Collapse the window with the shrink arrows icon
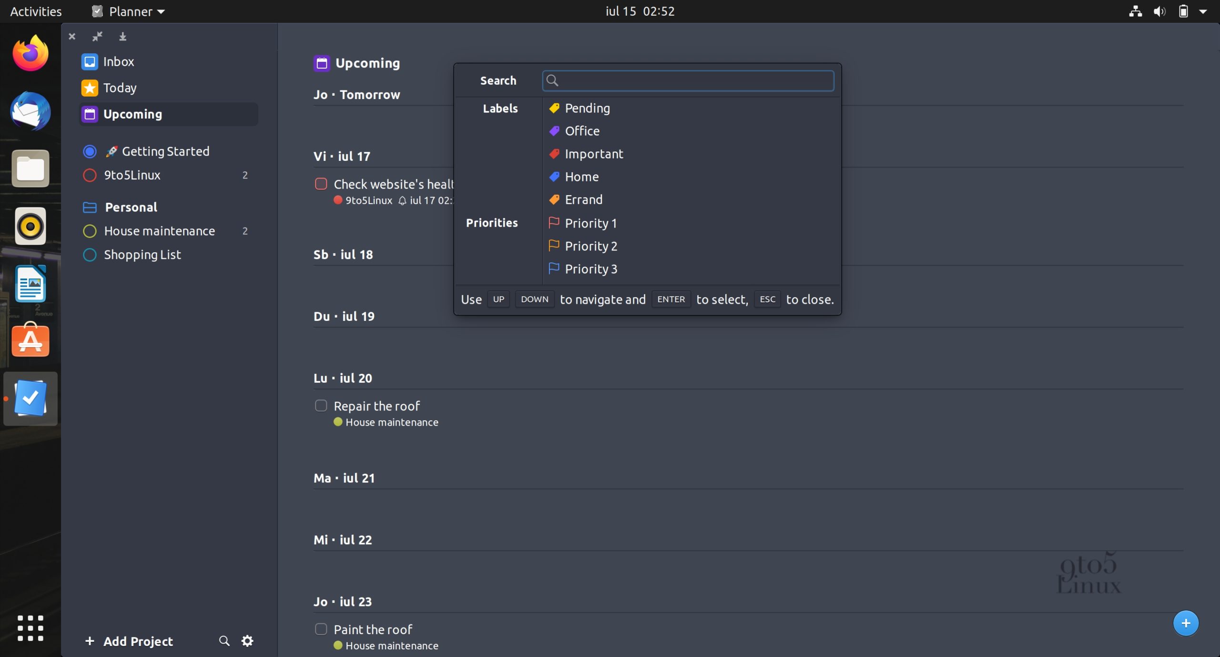Image resolution: width=1220 pixels, height=657 pixels. tap(98, 36)
